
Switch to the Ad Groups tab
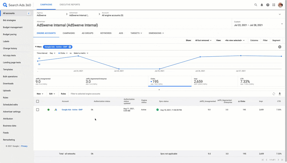(88, 33)
